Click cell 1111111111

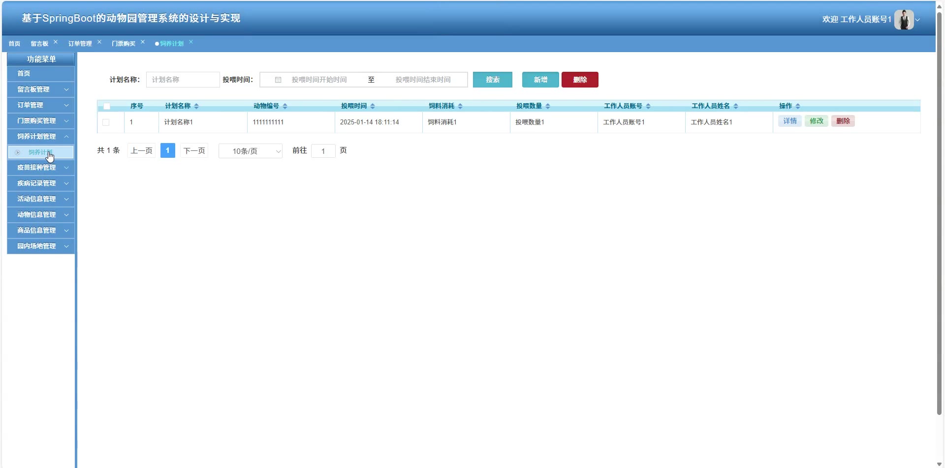pos(268,122)
